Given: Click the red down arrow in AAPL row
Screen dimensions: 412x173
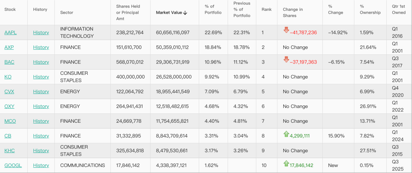Looking at the screenshot, I should [286, 30].
